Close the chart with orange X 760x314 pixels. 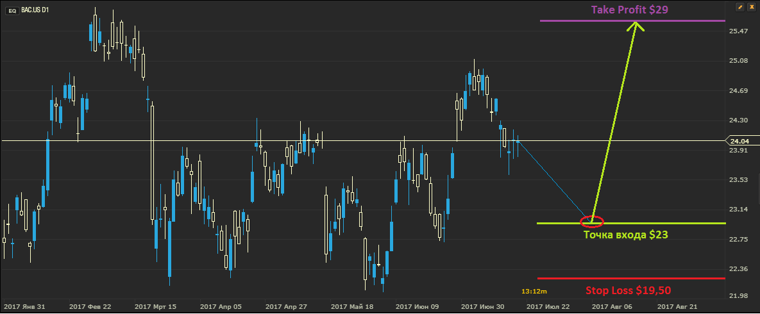coord(752,6)
